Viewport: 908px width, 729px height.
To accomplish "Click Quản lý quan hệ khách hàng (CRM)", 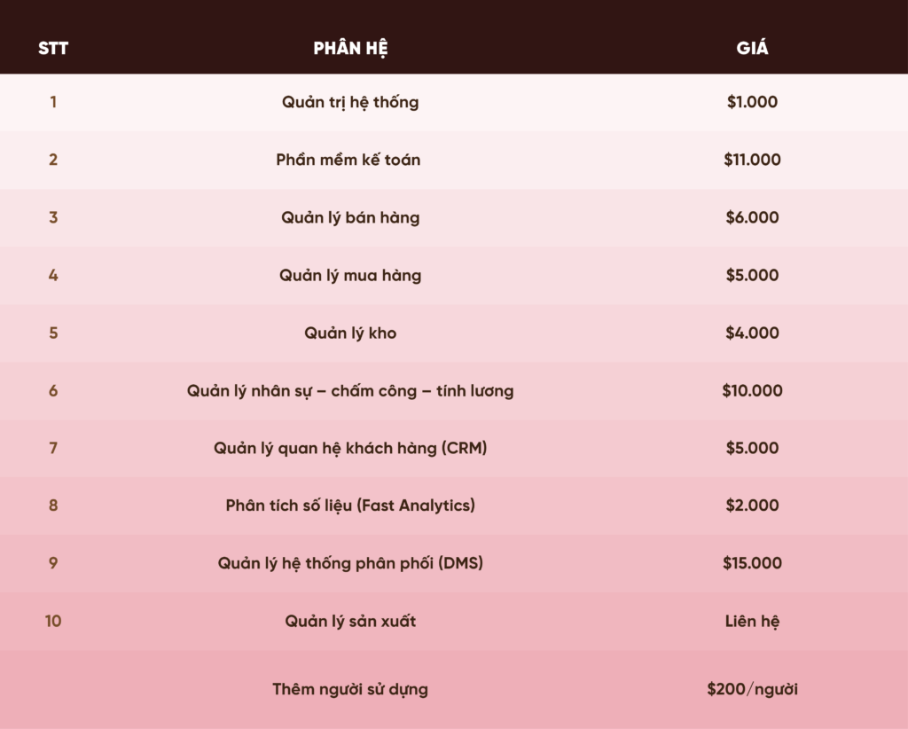I will point(350,448).
